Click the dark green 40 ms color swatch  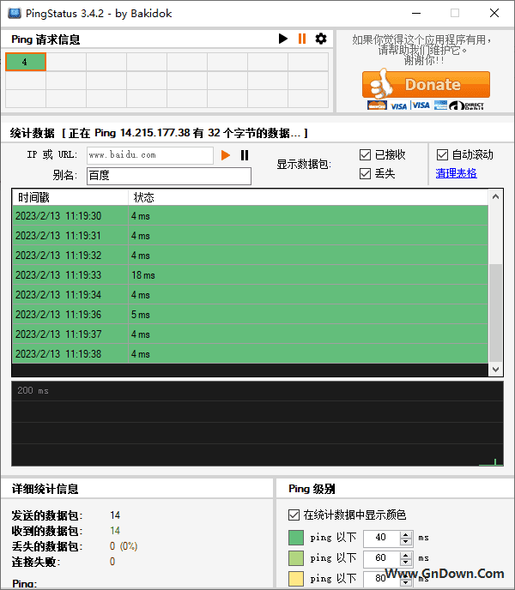pos(296,538)
